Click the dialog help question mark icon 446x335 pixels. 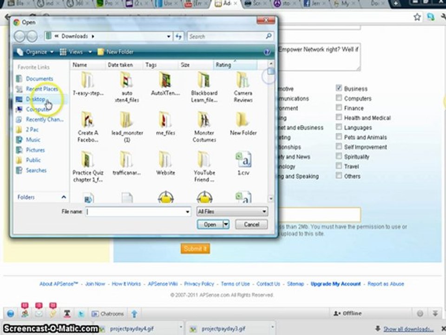click(x=267, y=52)
